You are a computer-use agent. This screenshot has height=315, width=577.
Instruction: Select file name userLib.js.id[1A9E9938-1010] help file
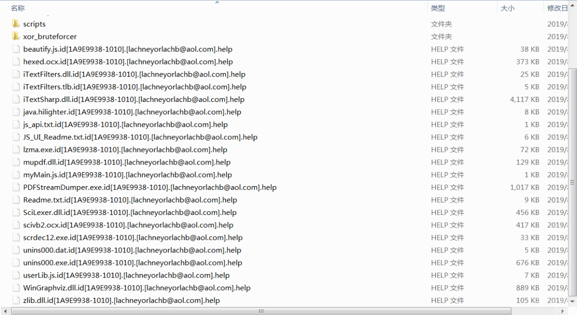coord(126,275)
